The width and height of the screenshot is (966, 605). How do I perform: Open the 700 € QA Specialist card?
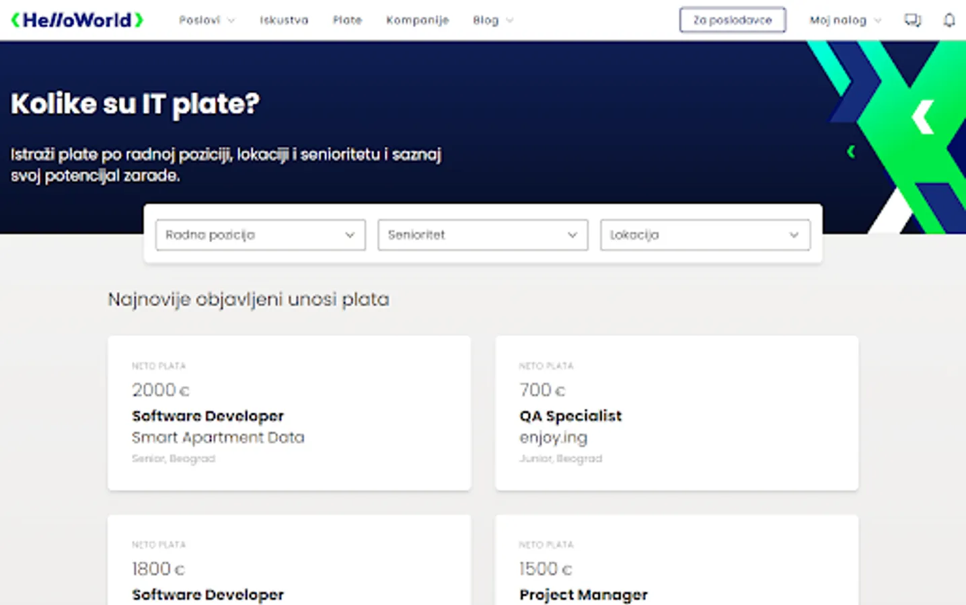coord(677,413)
